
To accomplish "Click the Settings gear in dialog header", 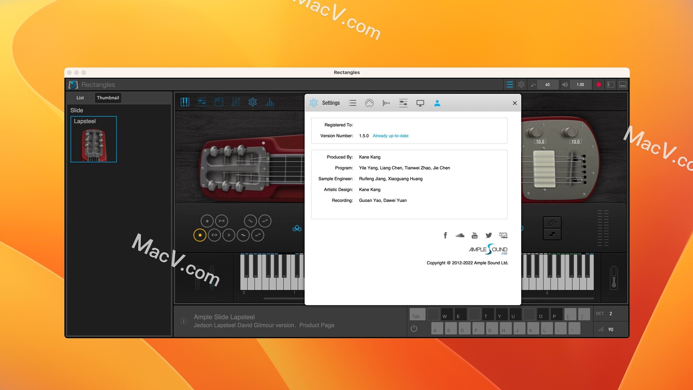I will [x=314, y=103].
